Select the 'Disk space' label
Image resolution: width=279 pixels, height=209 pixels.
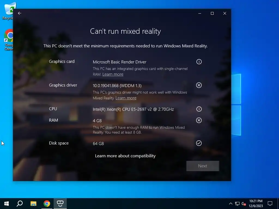[59, 143]
